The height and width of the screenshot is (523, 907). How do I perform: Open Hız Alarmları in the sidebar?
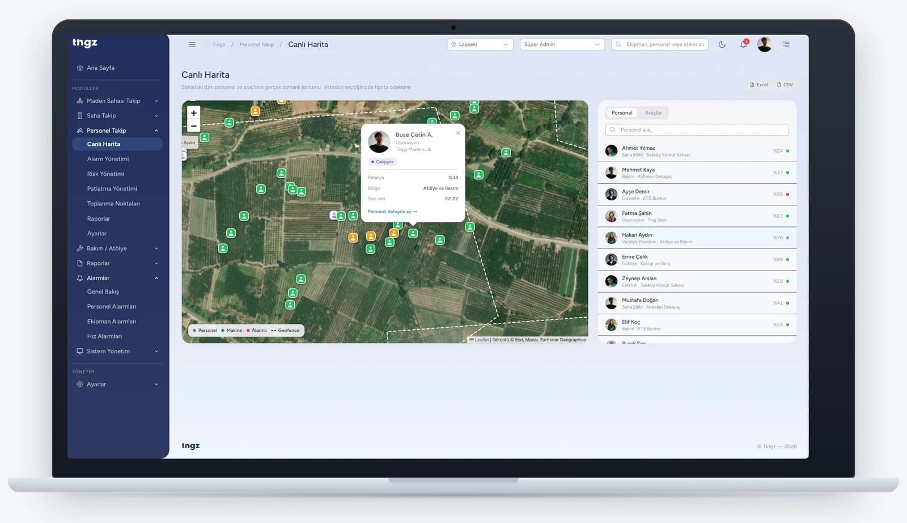pos(104,336)
